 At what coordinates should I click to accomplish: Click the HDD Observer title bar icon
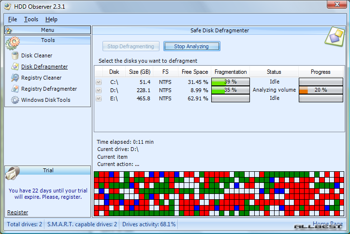tap(8, 6)
